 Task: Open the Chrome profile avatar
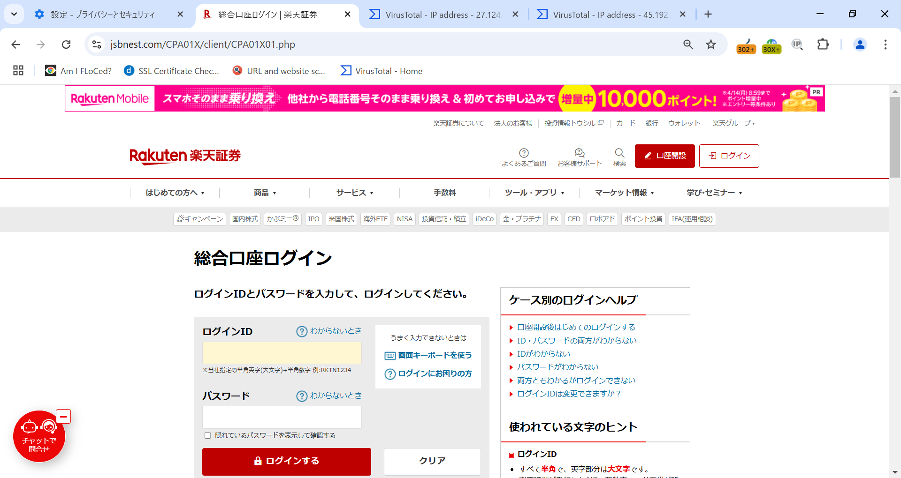pyautogui.click(x=860, y=45)
